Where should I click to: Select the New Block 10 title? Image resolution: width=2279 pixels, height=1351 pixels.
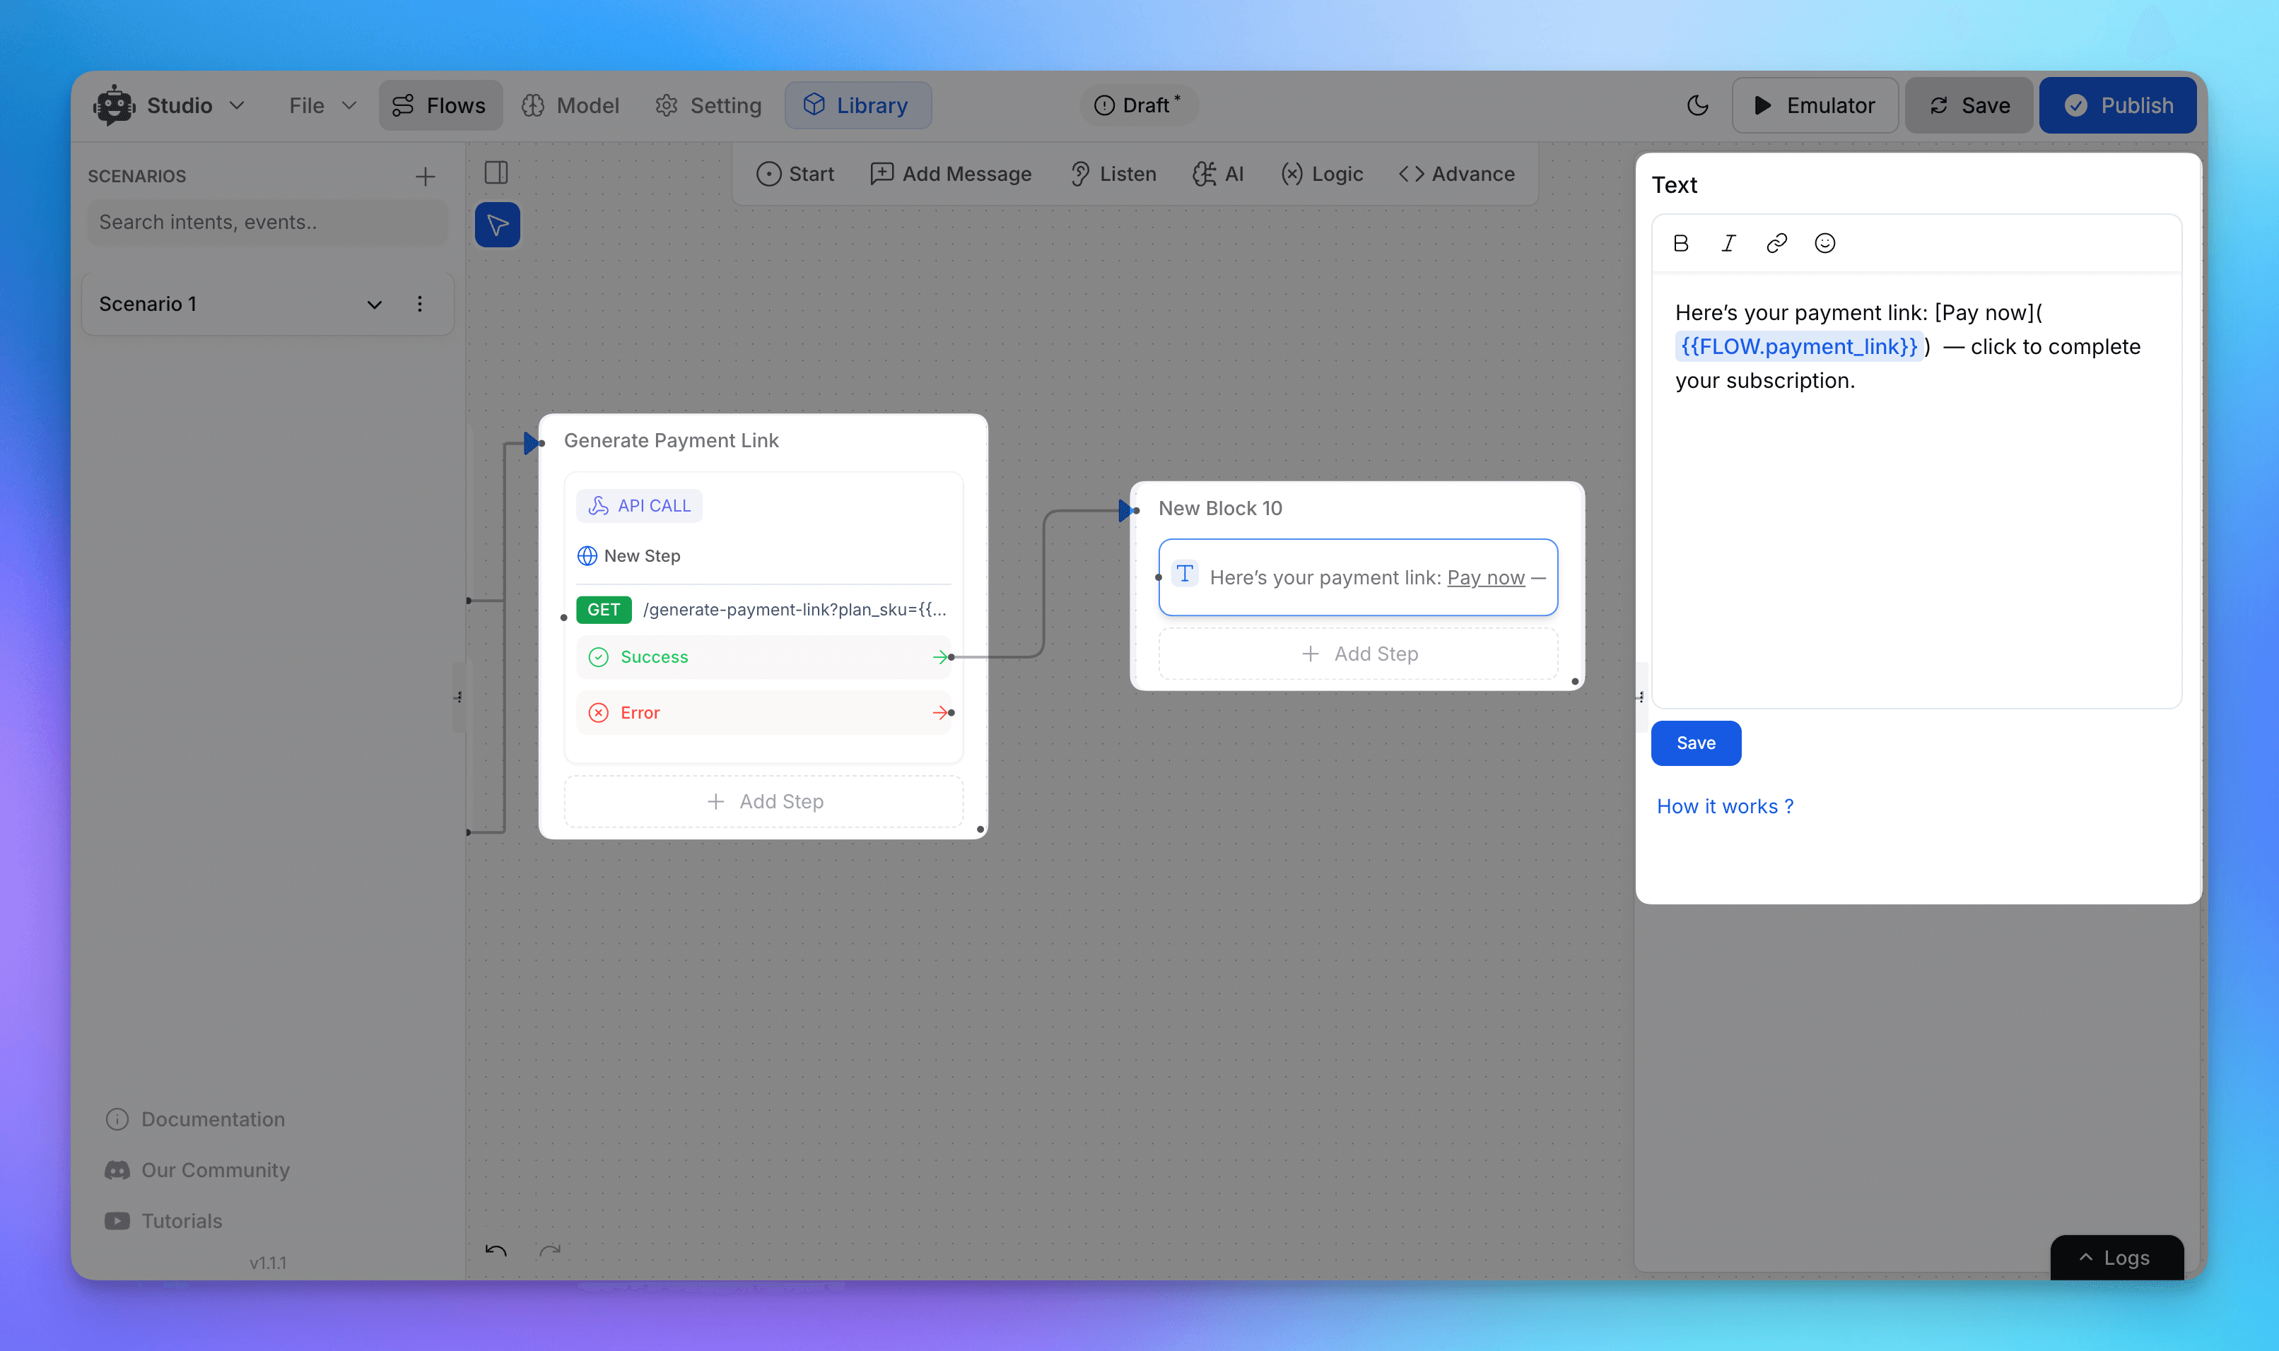1220,508
